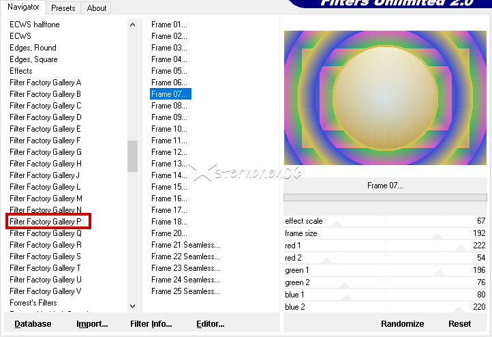The image size is (492, 337).
Task: Choose Frame 21 Seamless... filter
Action: click(x=185, y=245)
